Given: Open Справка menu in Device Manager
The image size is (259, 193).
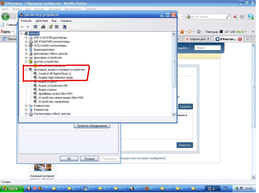Looking at the screenshot, I should (x=66, y=21).
